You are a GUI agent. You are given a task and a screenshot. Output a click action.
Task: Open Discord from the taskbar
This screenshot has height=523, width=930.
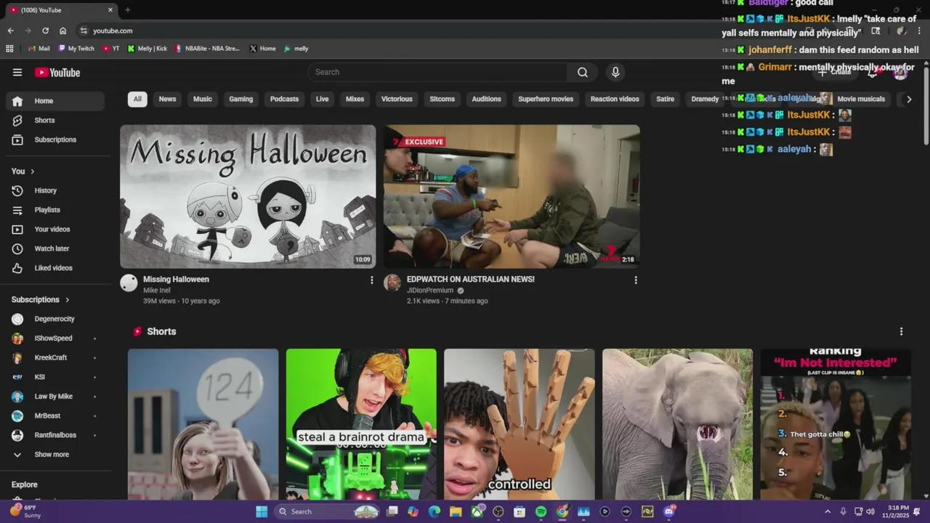tap(669, 511)
